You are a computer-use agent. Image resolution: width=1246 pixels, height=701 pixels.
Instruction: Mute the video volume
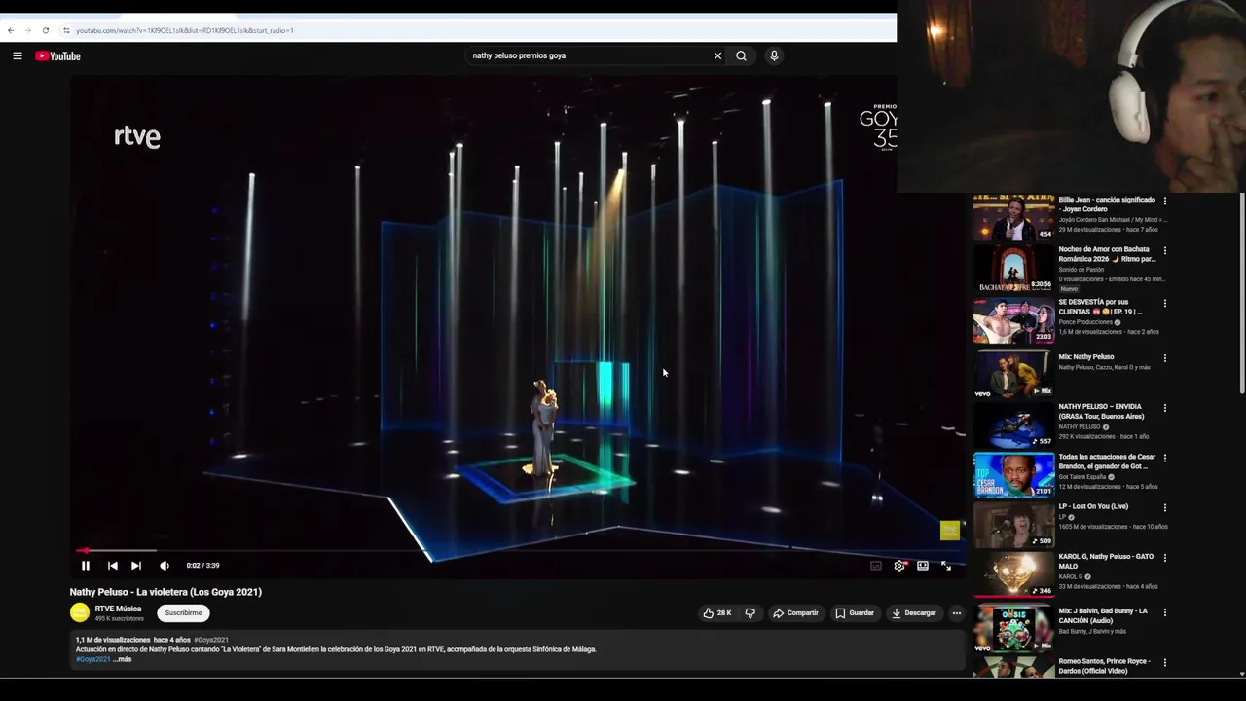pos(165,566)
